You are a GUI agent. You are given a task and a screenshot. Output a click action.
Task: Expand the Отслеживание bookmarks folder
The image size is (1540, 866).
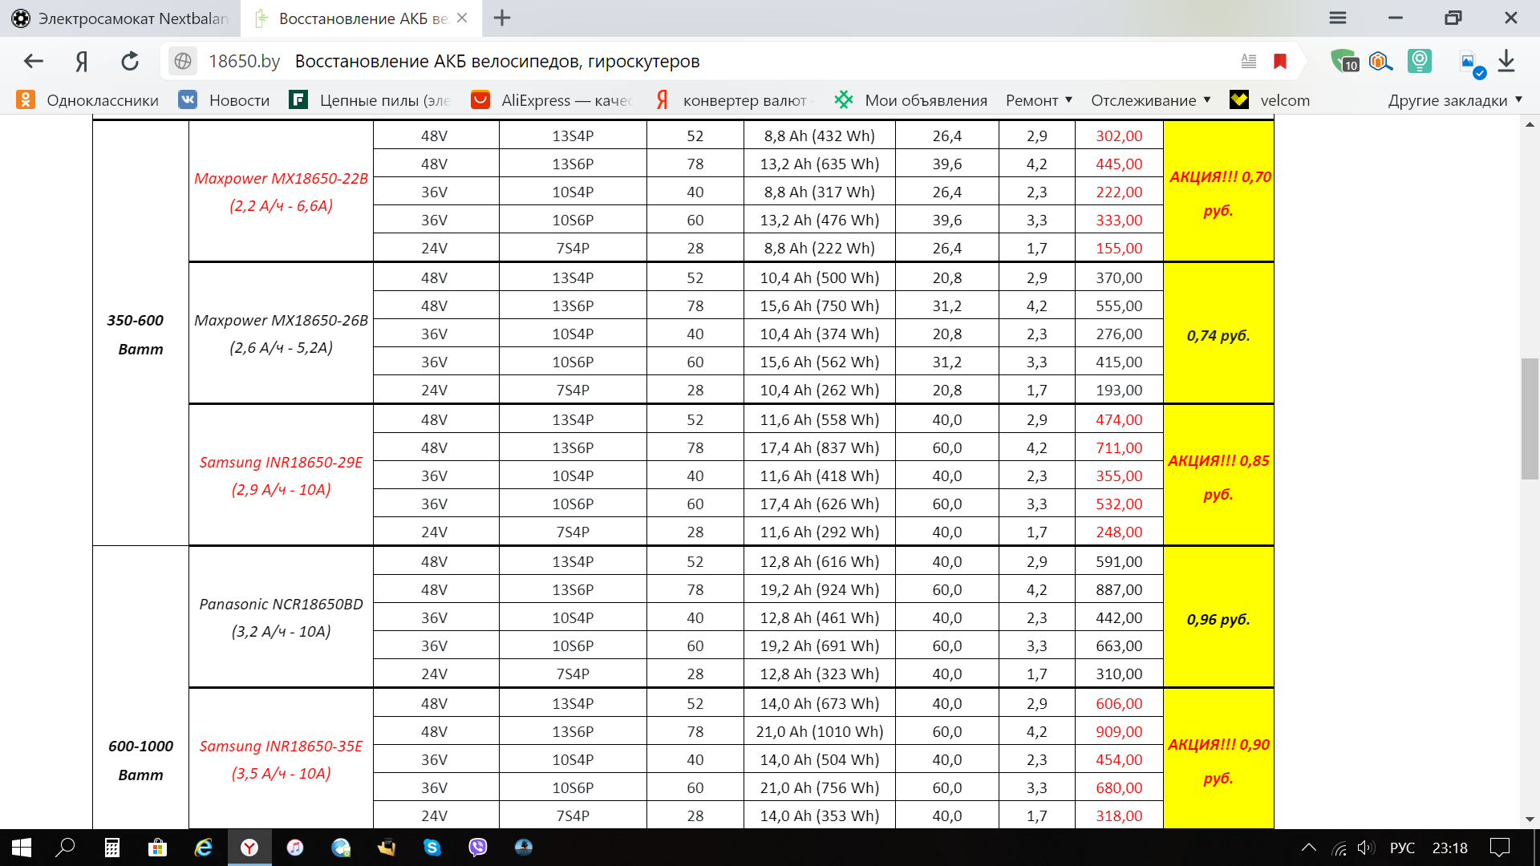click(1151, 100)
